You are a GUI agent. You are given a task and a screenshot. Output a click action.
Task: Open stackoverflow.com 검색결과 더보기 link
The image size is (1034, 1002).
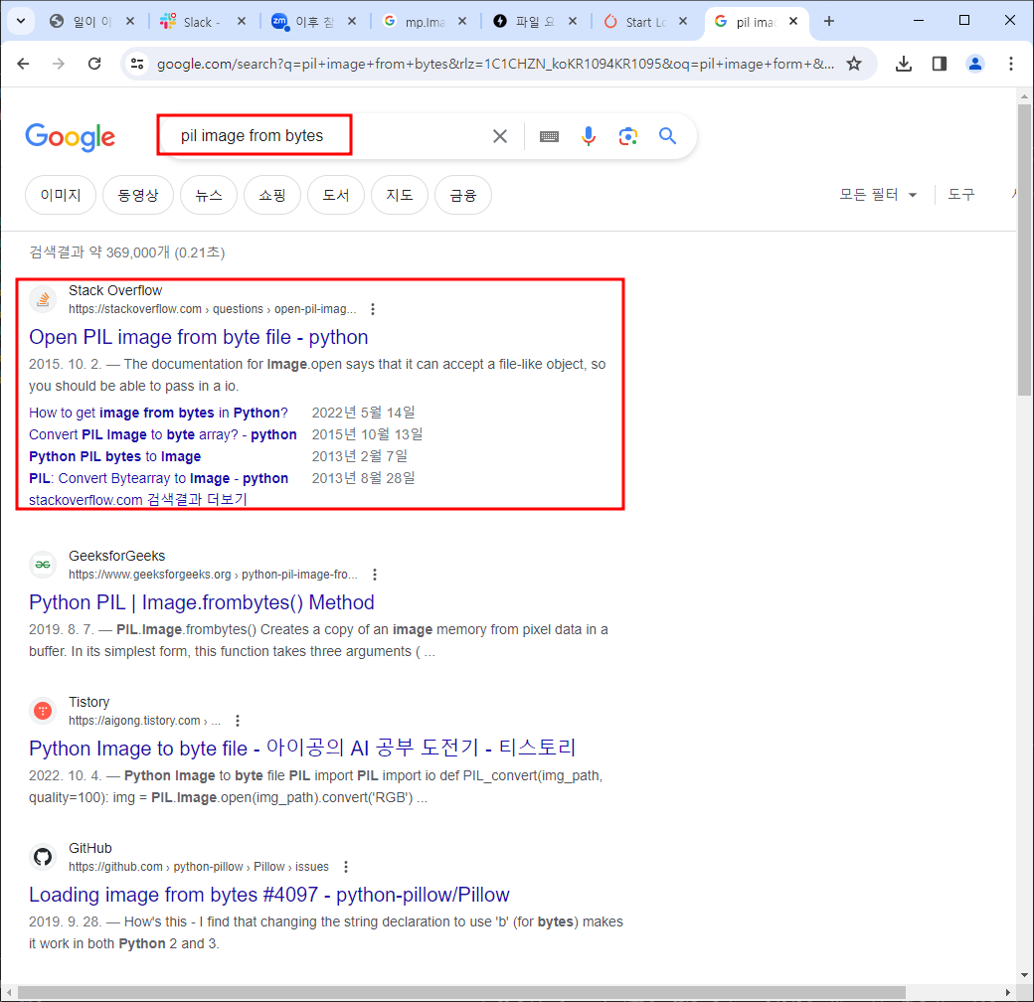[x=138, y=500]
